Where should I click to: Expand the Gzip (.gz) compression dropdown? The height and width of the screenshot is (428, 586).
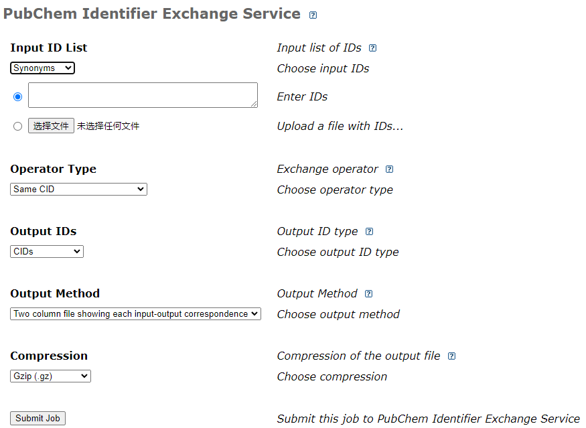(50, 376)
